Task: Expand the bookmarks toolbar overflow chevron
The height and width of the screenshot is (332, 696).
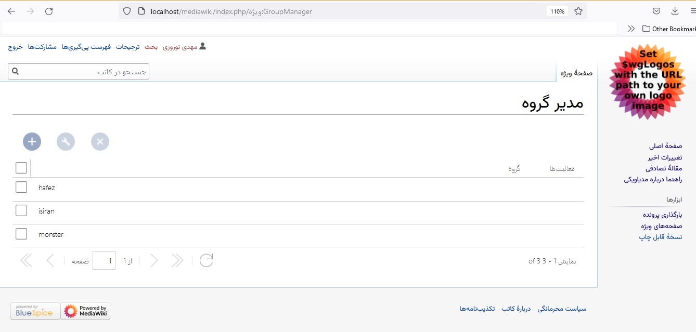Action: (631, 29)
